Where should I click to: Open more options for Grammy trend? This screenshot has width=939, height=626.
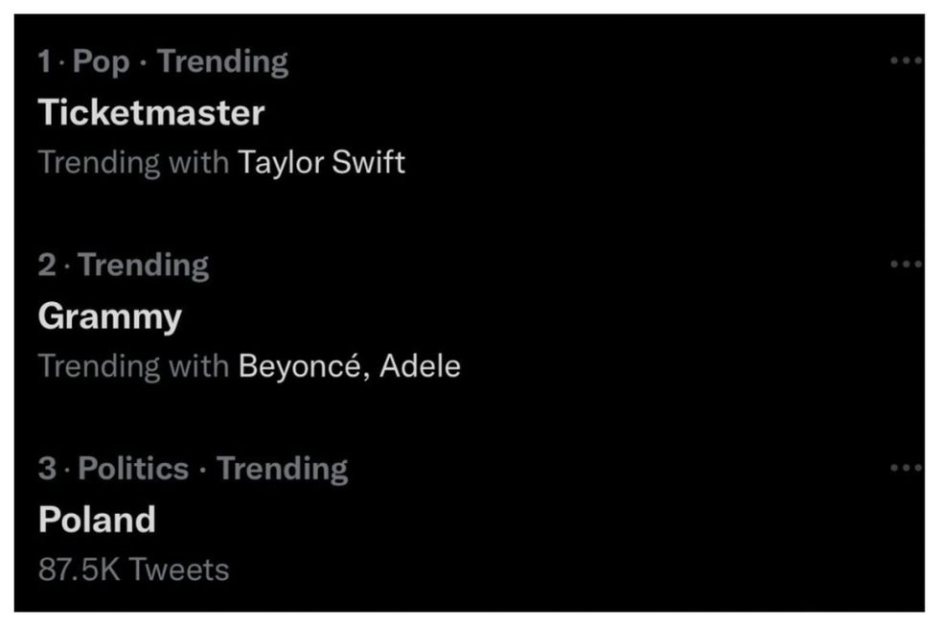tap(905, 265)
